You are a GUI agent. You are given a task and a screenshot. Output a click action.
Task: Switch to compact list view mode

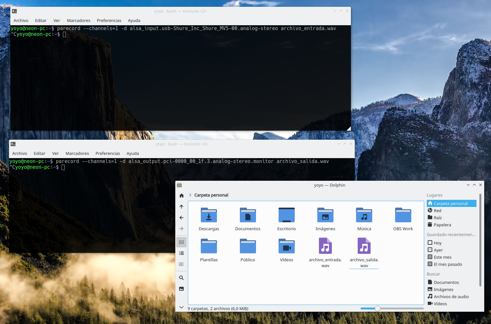pyautogui.click(x=181, y=253)
